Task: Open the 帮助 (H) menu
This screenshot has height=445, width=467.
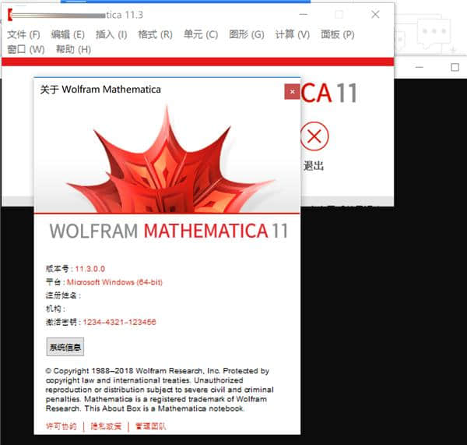Action: [x=74, y=49]
